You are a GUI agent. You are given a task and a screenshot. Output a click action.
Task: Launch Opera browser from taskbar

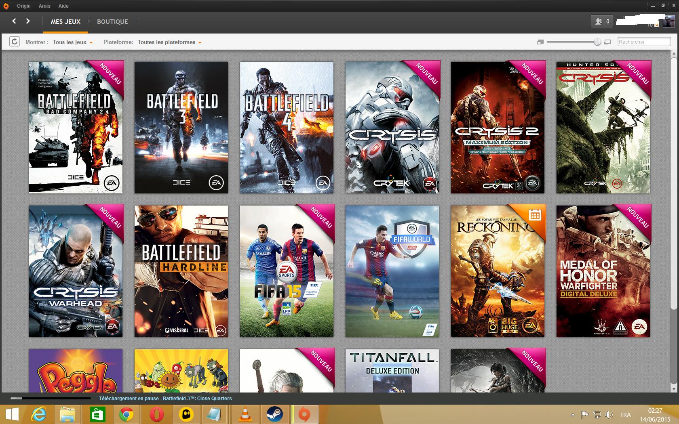point(156,415)
